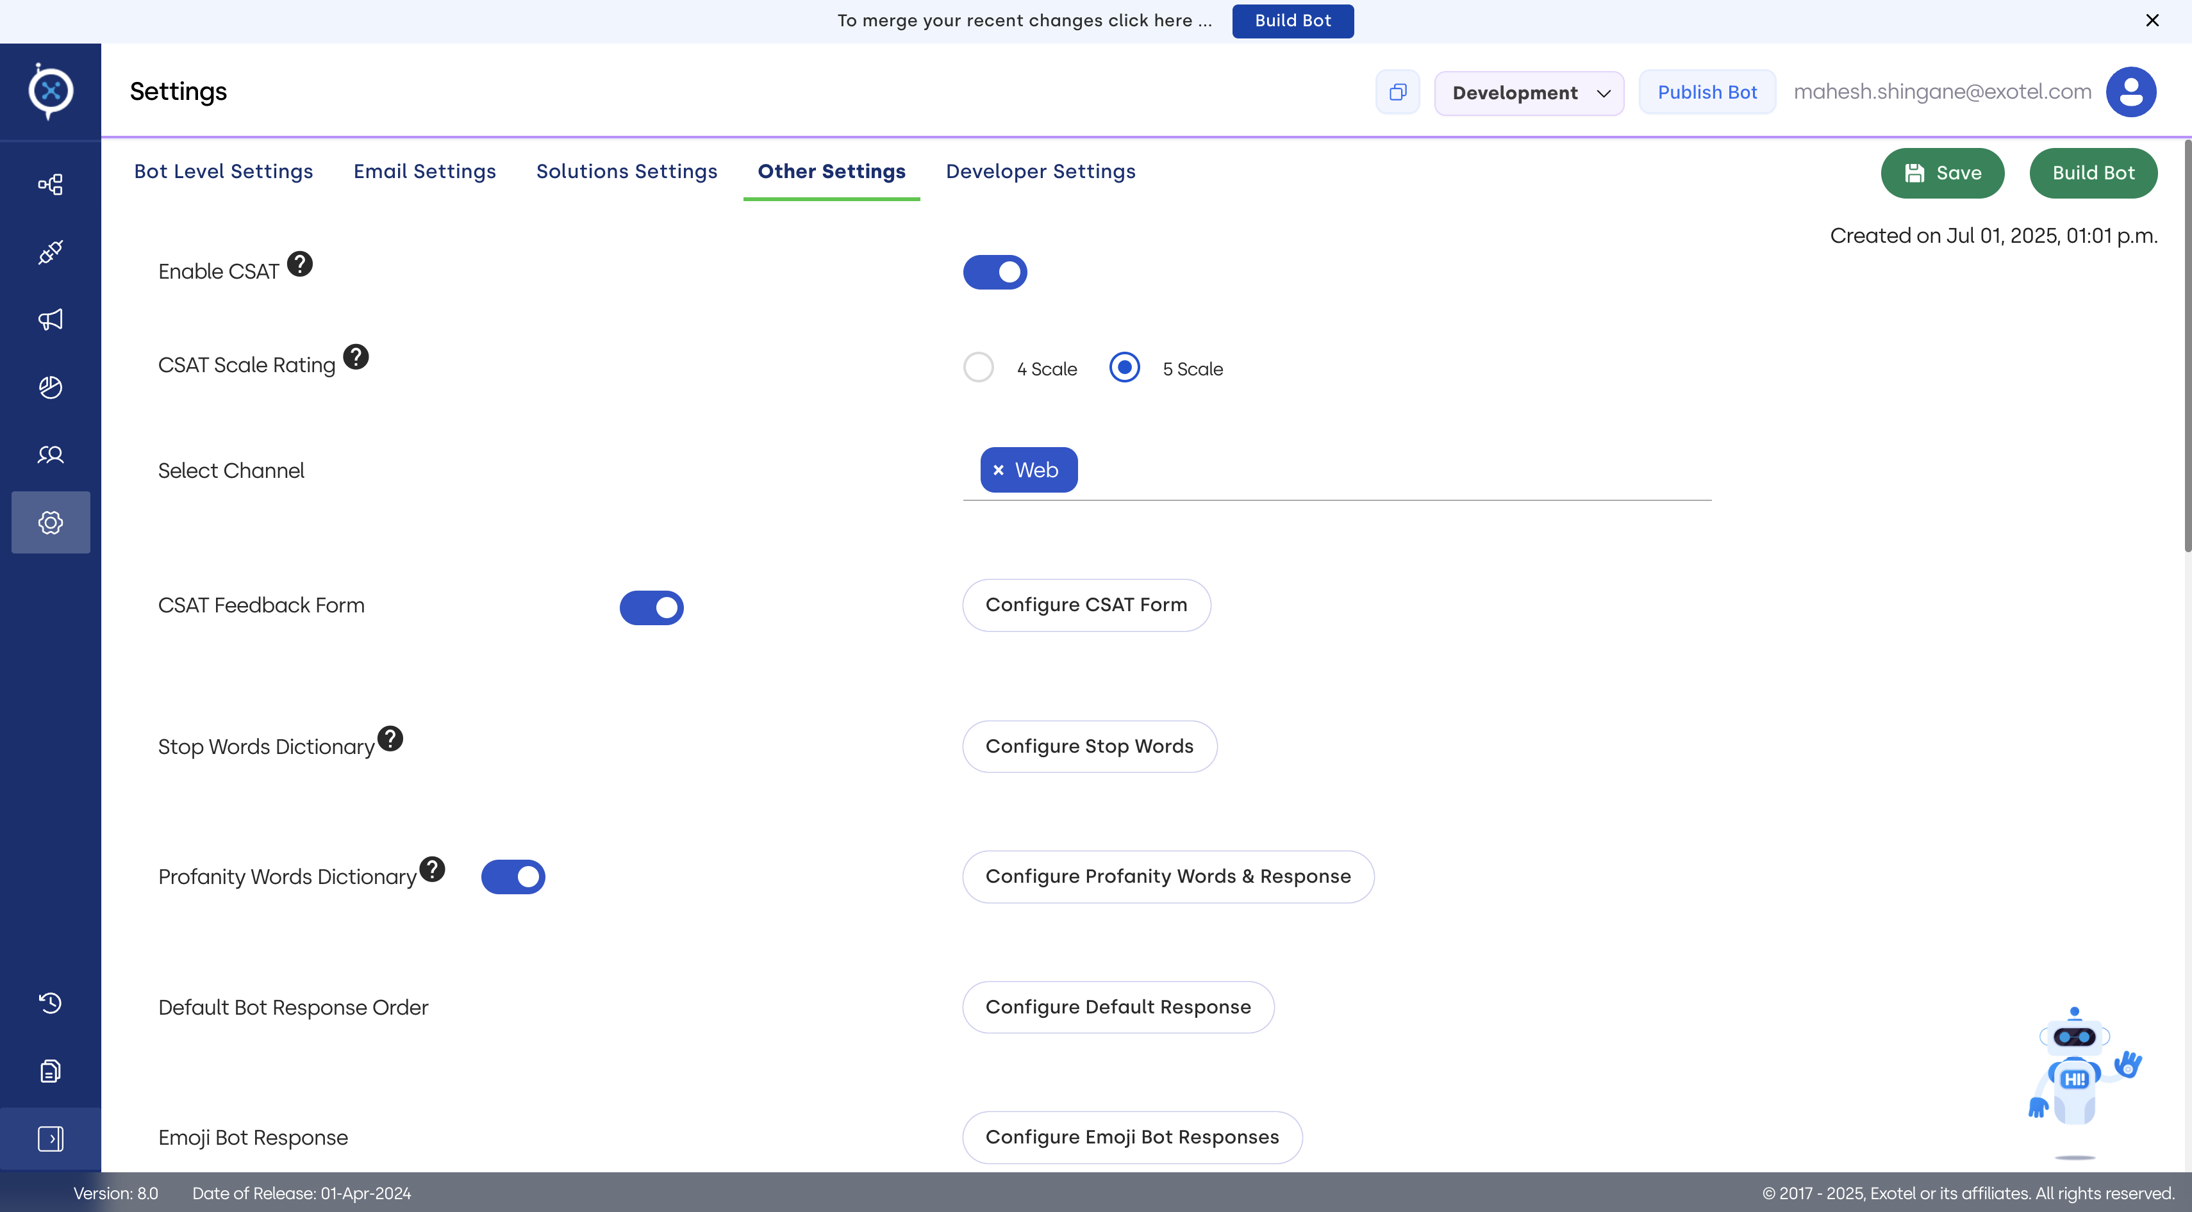Open the Development environment dropdown
Viewport: 2192px width, 1212px height.
point(1528,93)
